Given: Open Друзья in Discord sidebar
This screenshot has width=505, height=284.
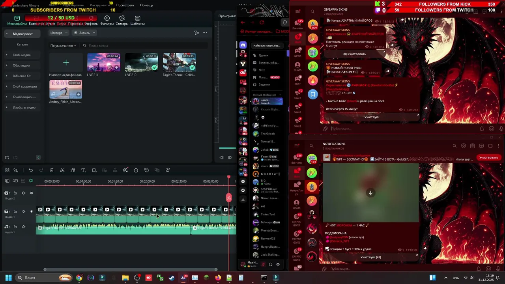Looking at the screenshot, I should coord(267,55).
